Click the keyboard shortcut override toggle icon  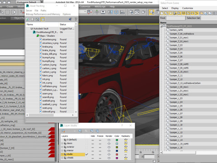tap(103, 12)
